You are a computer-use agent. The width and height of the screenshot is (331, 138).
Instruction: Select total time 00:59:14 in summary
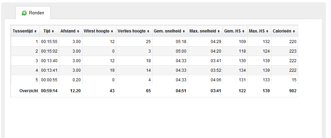[49, 91]
